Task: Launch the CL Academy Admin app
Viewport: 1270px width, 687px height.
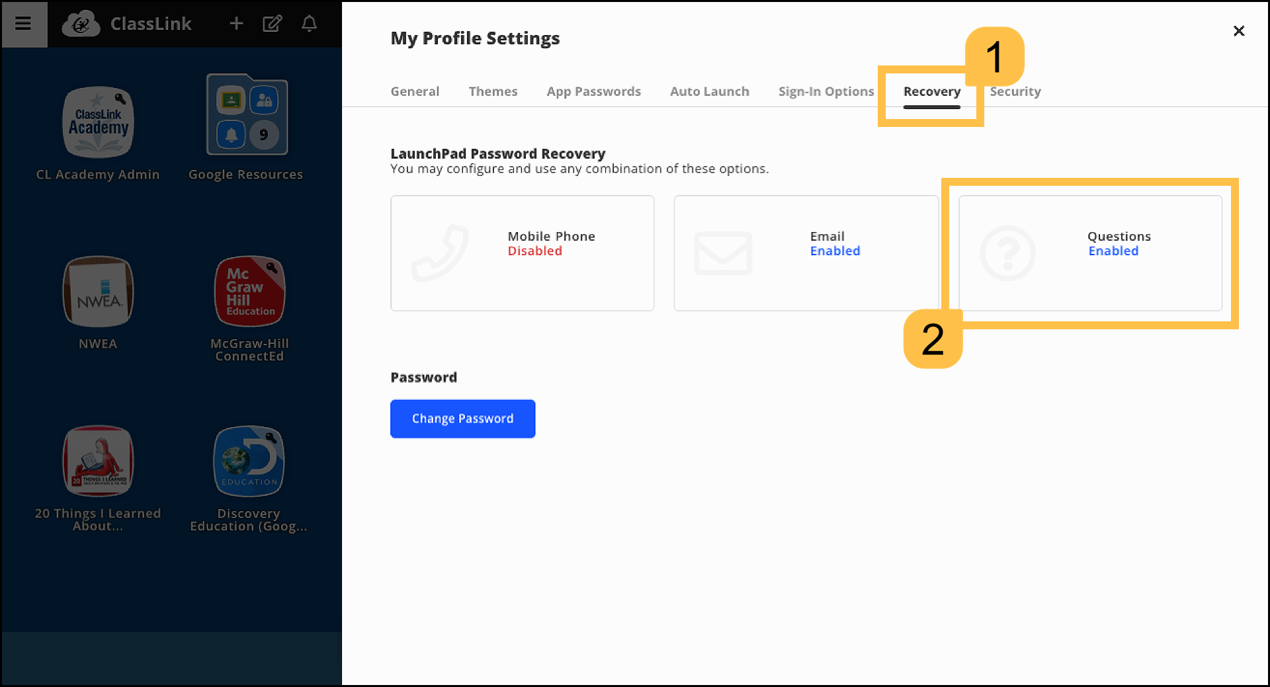Action: [97, 122]
